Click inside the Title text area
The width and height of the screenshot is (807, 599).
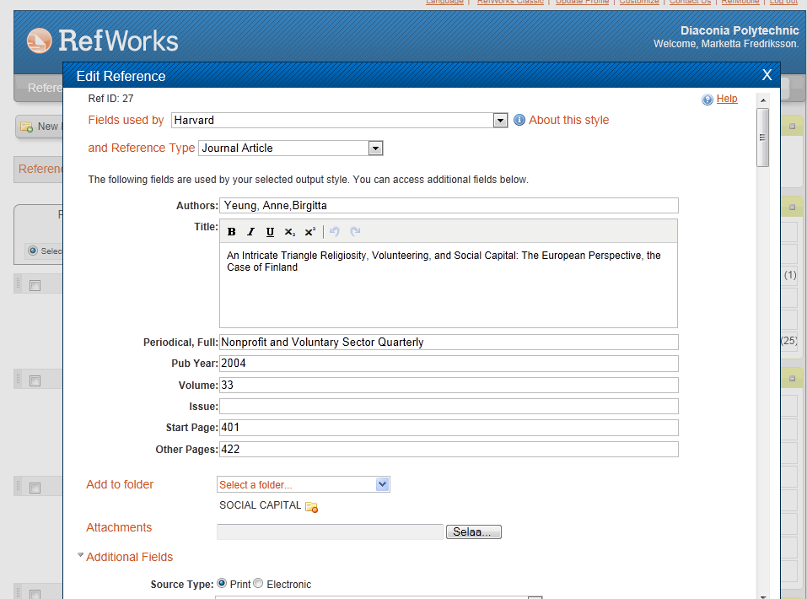[449, 285]
